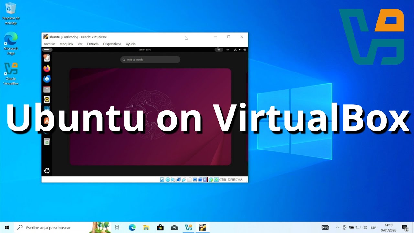Screen dimensions: 414x233
Task: Click the ESP input language indicator
Action: pos(373,227)
